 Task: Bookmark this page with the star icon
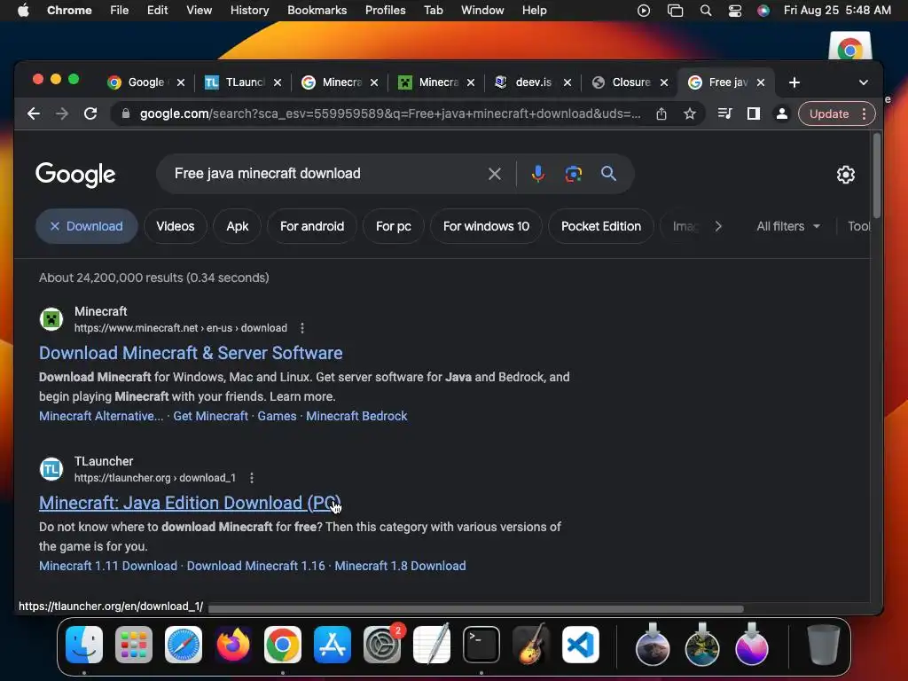point(689,114)
